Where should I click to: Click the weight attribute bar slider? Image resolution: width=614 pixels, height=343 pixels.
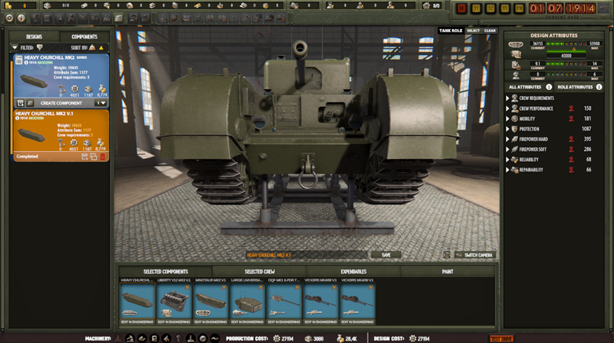click(566, 44)
